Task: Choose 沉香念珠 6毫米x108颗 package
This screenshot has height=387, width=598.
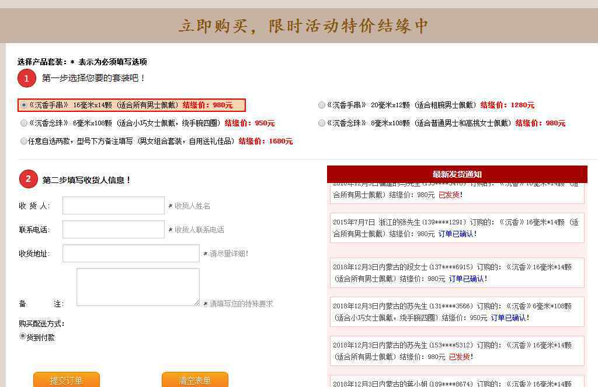Action: click(x=24, y=123)
